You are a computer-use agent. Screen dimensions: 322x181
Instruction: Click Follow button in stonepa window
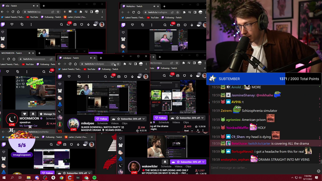pyautogui.click(x=160, y=118)
